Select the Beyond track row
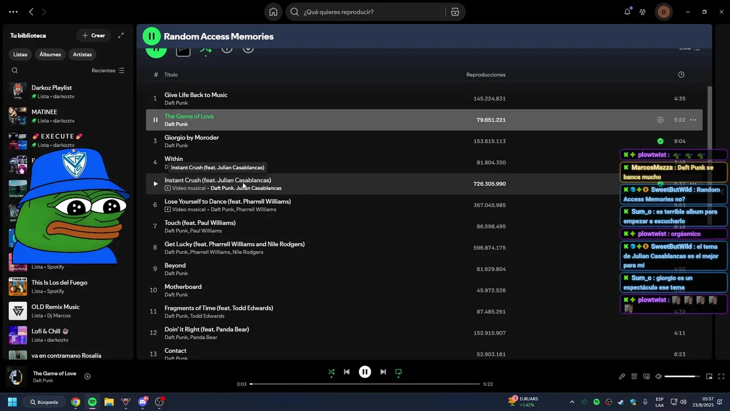The height and width of the screenshot is (411, 730). point(424,269)
